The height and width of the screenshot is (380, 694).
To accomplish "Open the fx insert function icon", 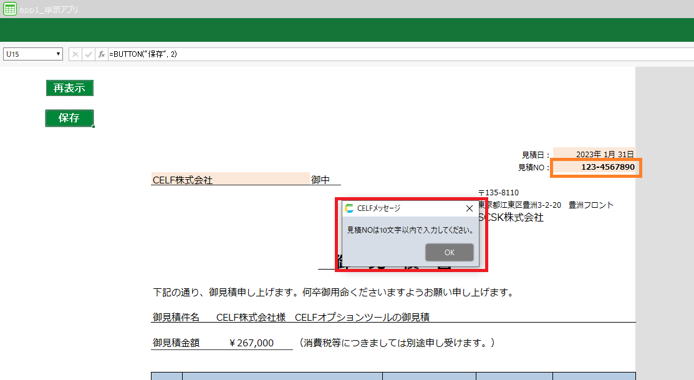I will click(x=102, y=54).
